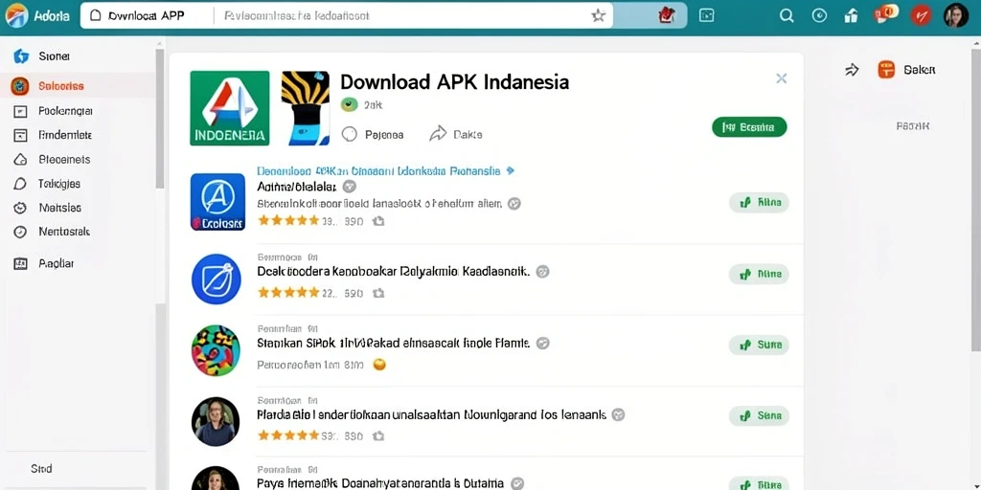The width and height of the screenshot is (981, 490).
Task: Open the blue A app icon
Action: coord(217,202)
